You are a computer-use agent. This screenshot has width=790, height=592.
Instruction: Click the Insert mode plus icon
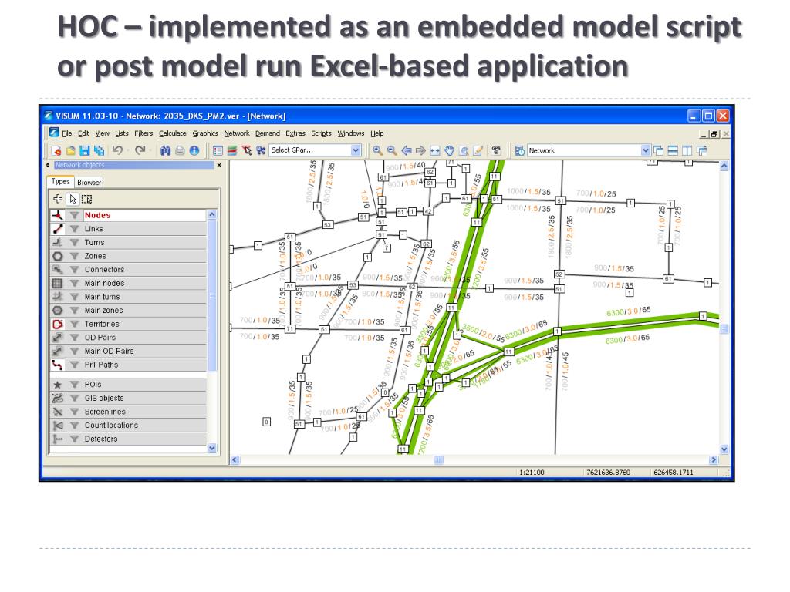click(x=58, y=199)
